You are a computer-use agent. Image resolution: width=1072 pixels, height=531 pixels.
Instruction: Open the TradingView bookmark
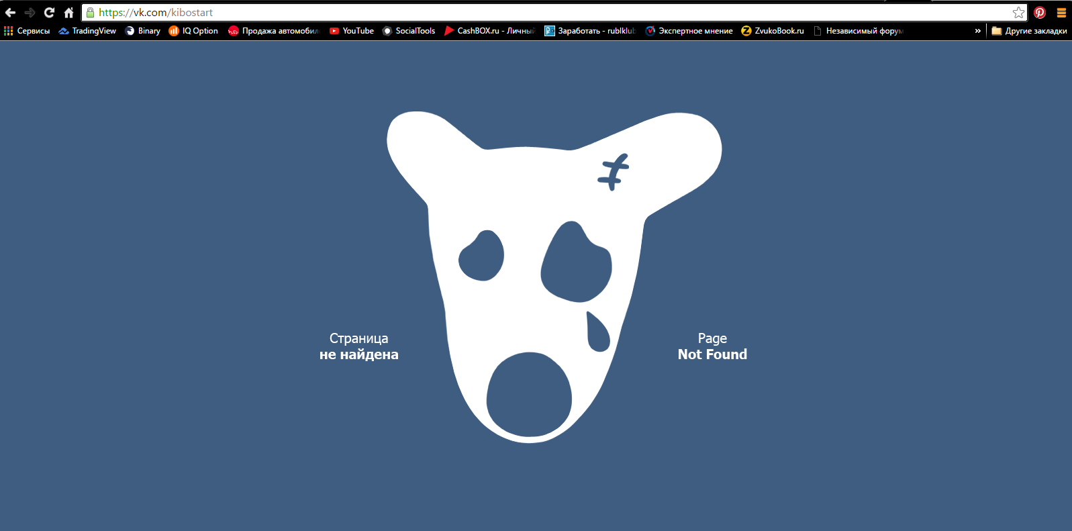pos(87,31)
